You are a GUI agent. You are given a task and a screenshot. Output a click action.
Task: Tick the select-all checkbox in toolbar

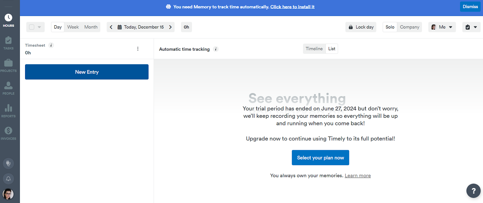click(x=32, y=27)
